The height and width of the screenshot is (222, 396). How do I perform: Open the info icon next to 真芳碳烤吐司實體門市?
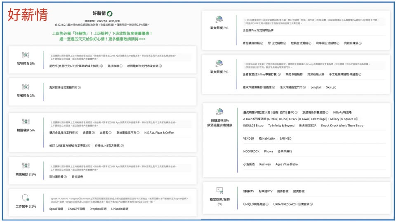coord(80,87)
